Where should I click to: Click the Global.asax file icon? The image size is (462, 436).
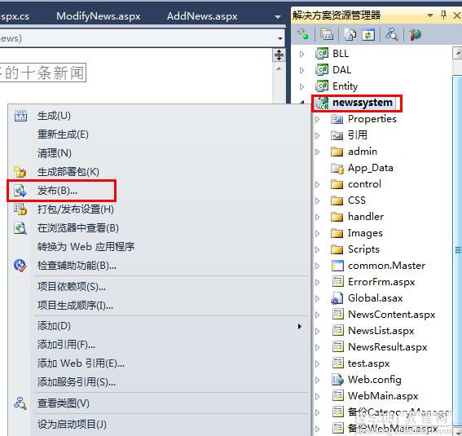(337, 298)
